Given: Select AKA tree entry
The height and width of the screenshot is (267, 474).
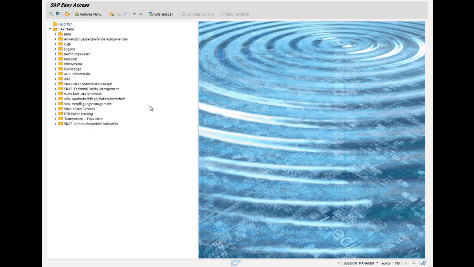Looking at the screenshot, I should [67, 79].
